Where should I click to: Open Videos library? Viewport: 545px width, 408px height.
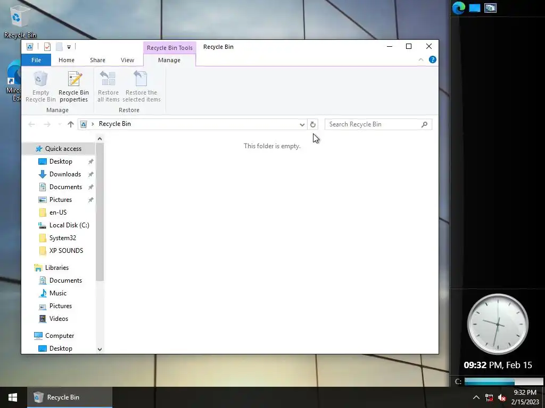click(59, 319)
